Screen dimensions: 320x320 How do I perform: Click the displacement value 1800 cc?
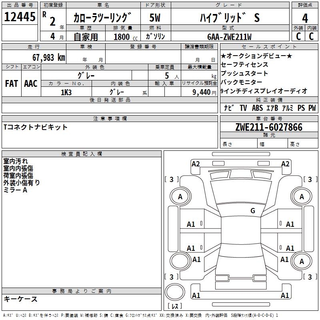click(126, 37)
